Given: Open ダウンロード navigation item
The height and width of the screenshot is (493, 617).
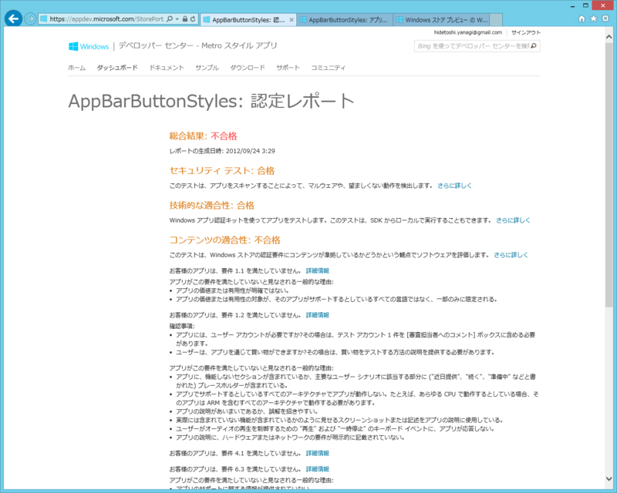Looking at the screenshot, I should 248,68.
